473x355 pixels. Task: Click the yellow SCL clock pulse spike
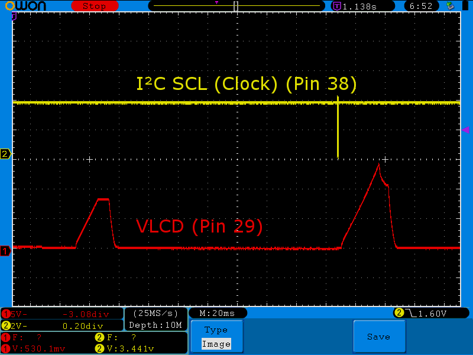point(338,128)
